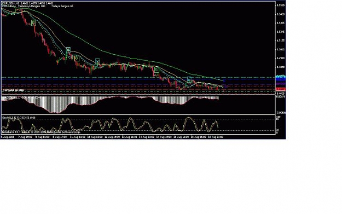Click the 12 Aug 03:00 time label
The height and width of the screenshot is (214, 342).
click(x=95, y=137)
